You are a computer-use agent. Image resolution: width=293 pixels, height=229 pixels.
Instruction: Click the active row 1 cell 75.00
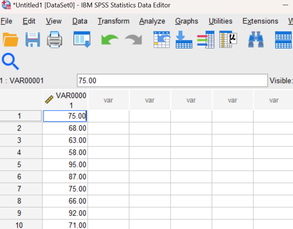65,116
